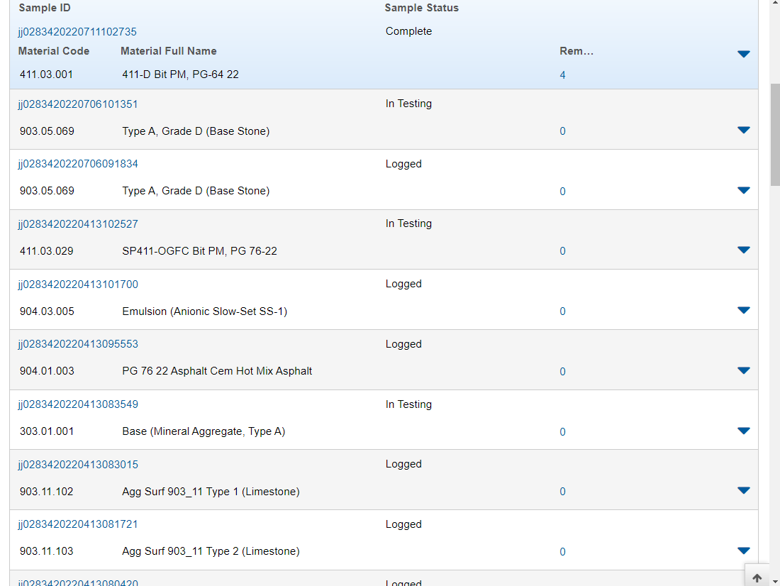Click the Sample ID column header

pyautogui.click(x=45, y=8)
